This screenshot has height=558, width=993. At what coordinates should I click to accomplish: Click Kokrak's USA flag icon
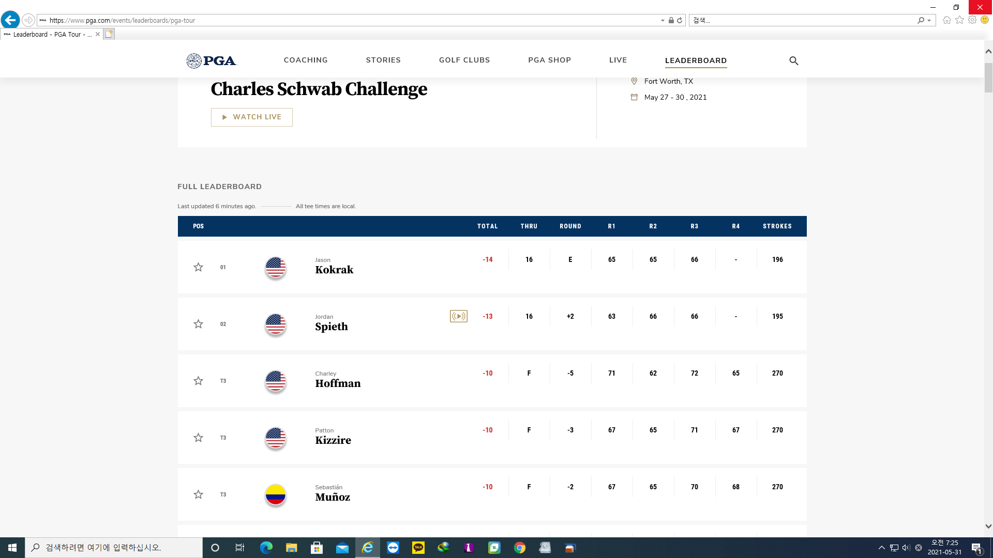tap(276, 268)
